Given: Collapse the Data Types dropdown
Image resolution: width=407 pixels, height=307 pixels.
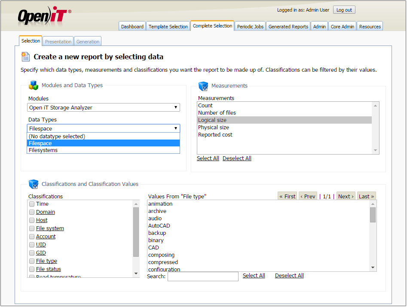Looking at the screenshot, I should click(104, 128).
